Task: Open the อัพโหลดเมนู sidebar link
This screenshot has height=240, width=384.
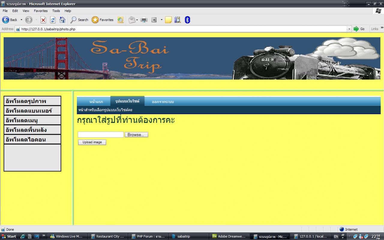Action: 32,120
